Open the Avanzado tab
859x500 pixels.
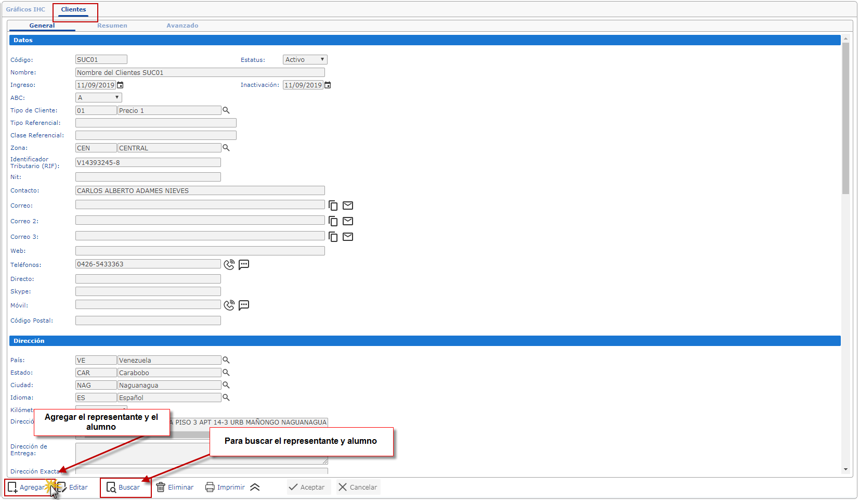[182, 25]
